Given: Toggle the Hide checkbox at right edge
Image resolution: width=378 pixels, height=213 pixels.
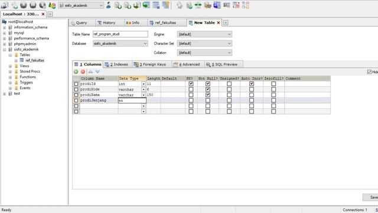Looking at the screenshot, I should coord(369,72).
